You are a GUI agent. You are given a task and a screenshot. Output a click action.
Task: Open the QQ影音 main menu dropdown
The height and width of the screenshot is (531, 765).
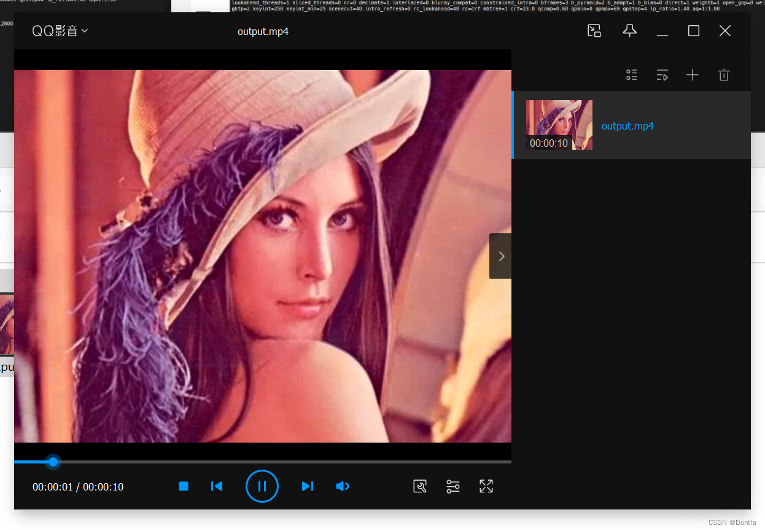pos(60,31)
